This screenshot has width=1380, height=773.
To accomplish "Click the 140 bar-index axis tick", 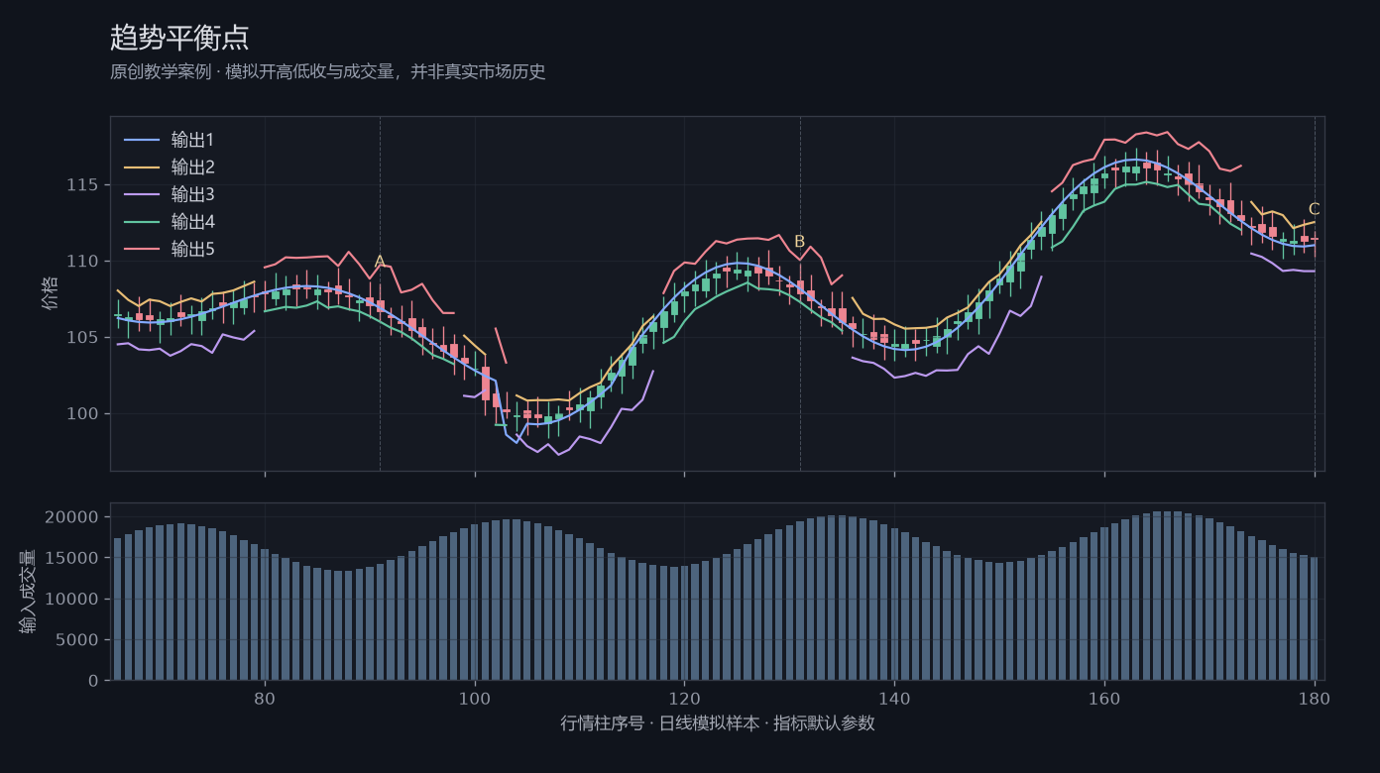I will [894, 697].
